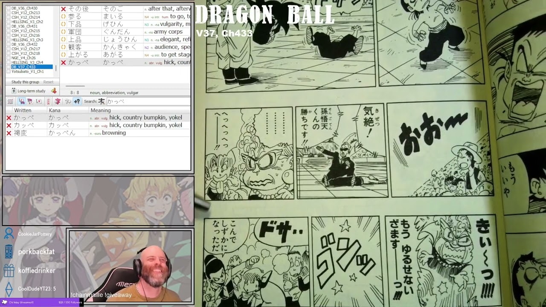Click the red X beside その後 entry
This screenshot has width=546, height=307.
coord(63,9)
